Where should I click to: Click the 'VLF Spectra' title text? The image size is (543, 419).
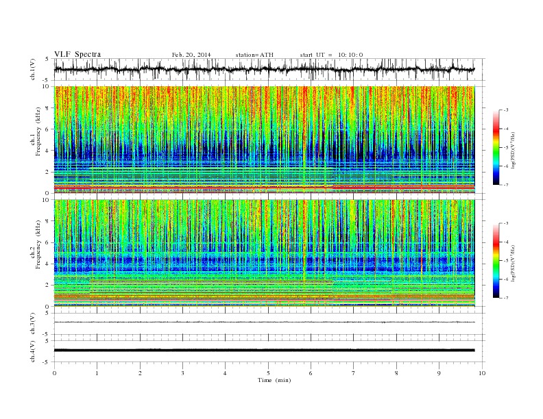point(77,54)
